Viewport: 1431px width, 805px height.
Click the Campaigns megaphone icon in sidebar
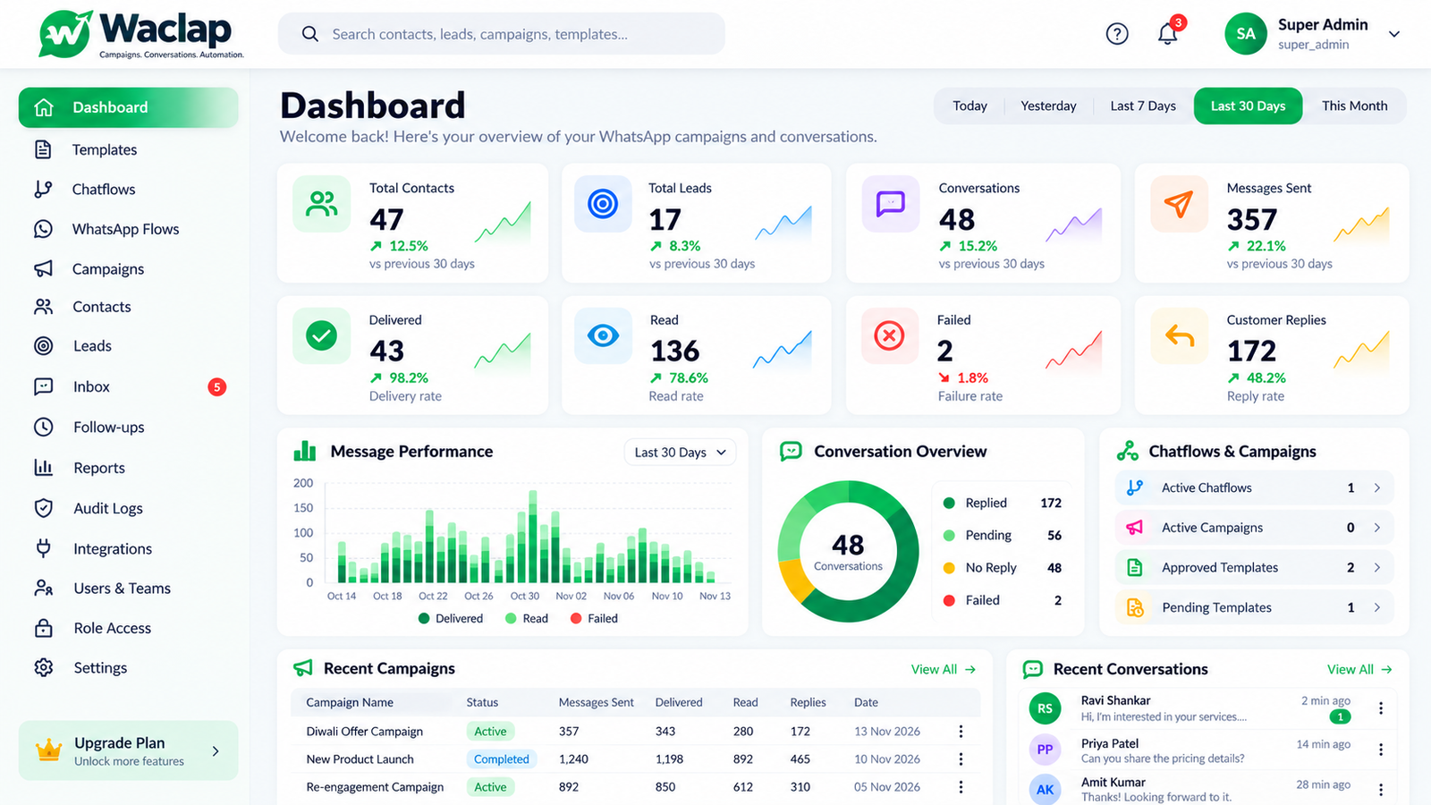tap(43, 268)
